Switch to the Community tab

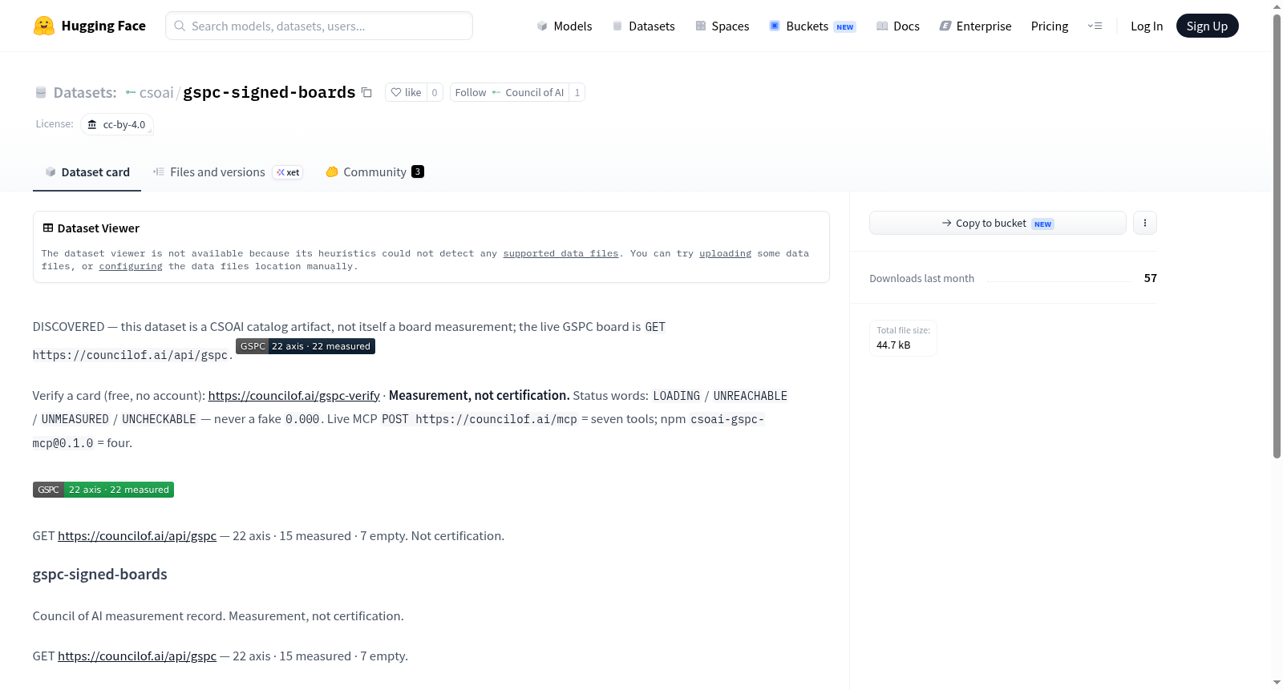pyautogui.click(x=374, y=171)
